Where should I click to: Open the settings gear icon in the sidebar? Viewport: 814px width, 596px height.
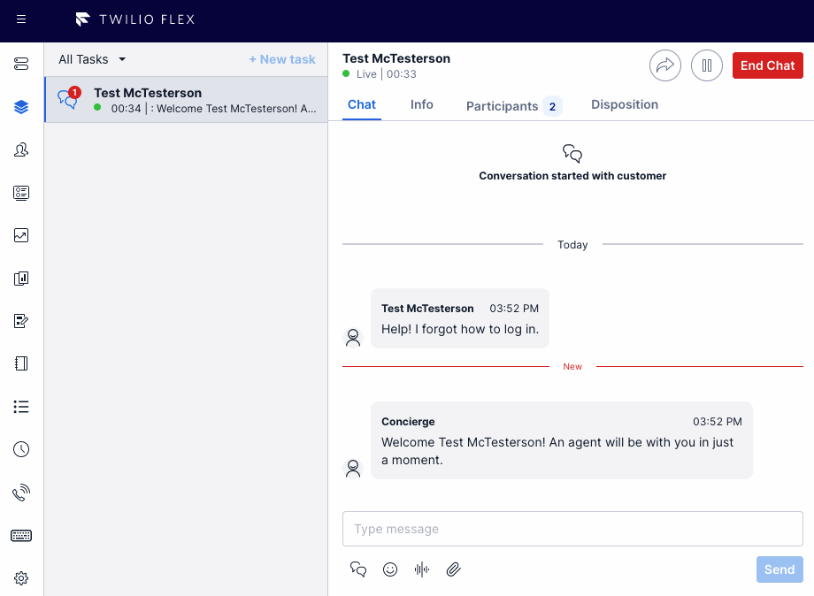[21, 577]
